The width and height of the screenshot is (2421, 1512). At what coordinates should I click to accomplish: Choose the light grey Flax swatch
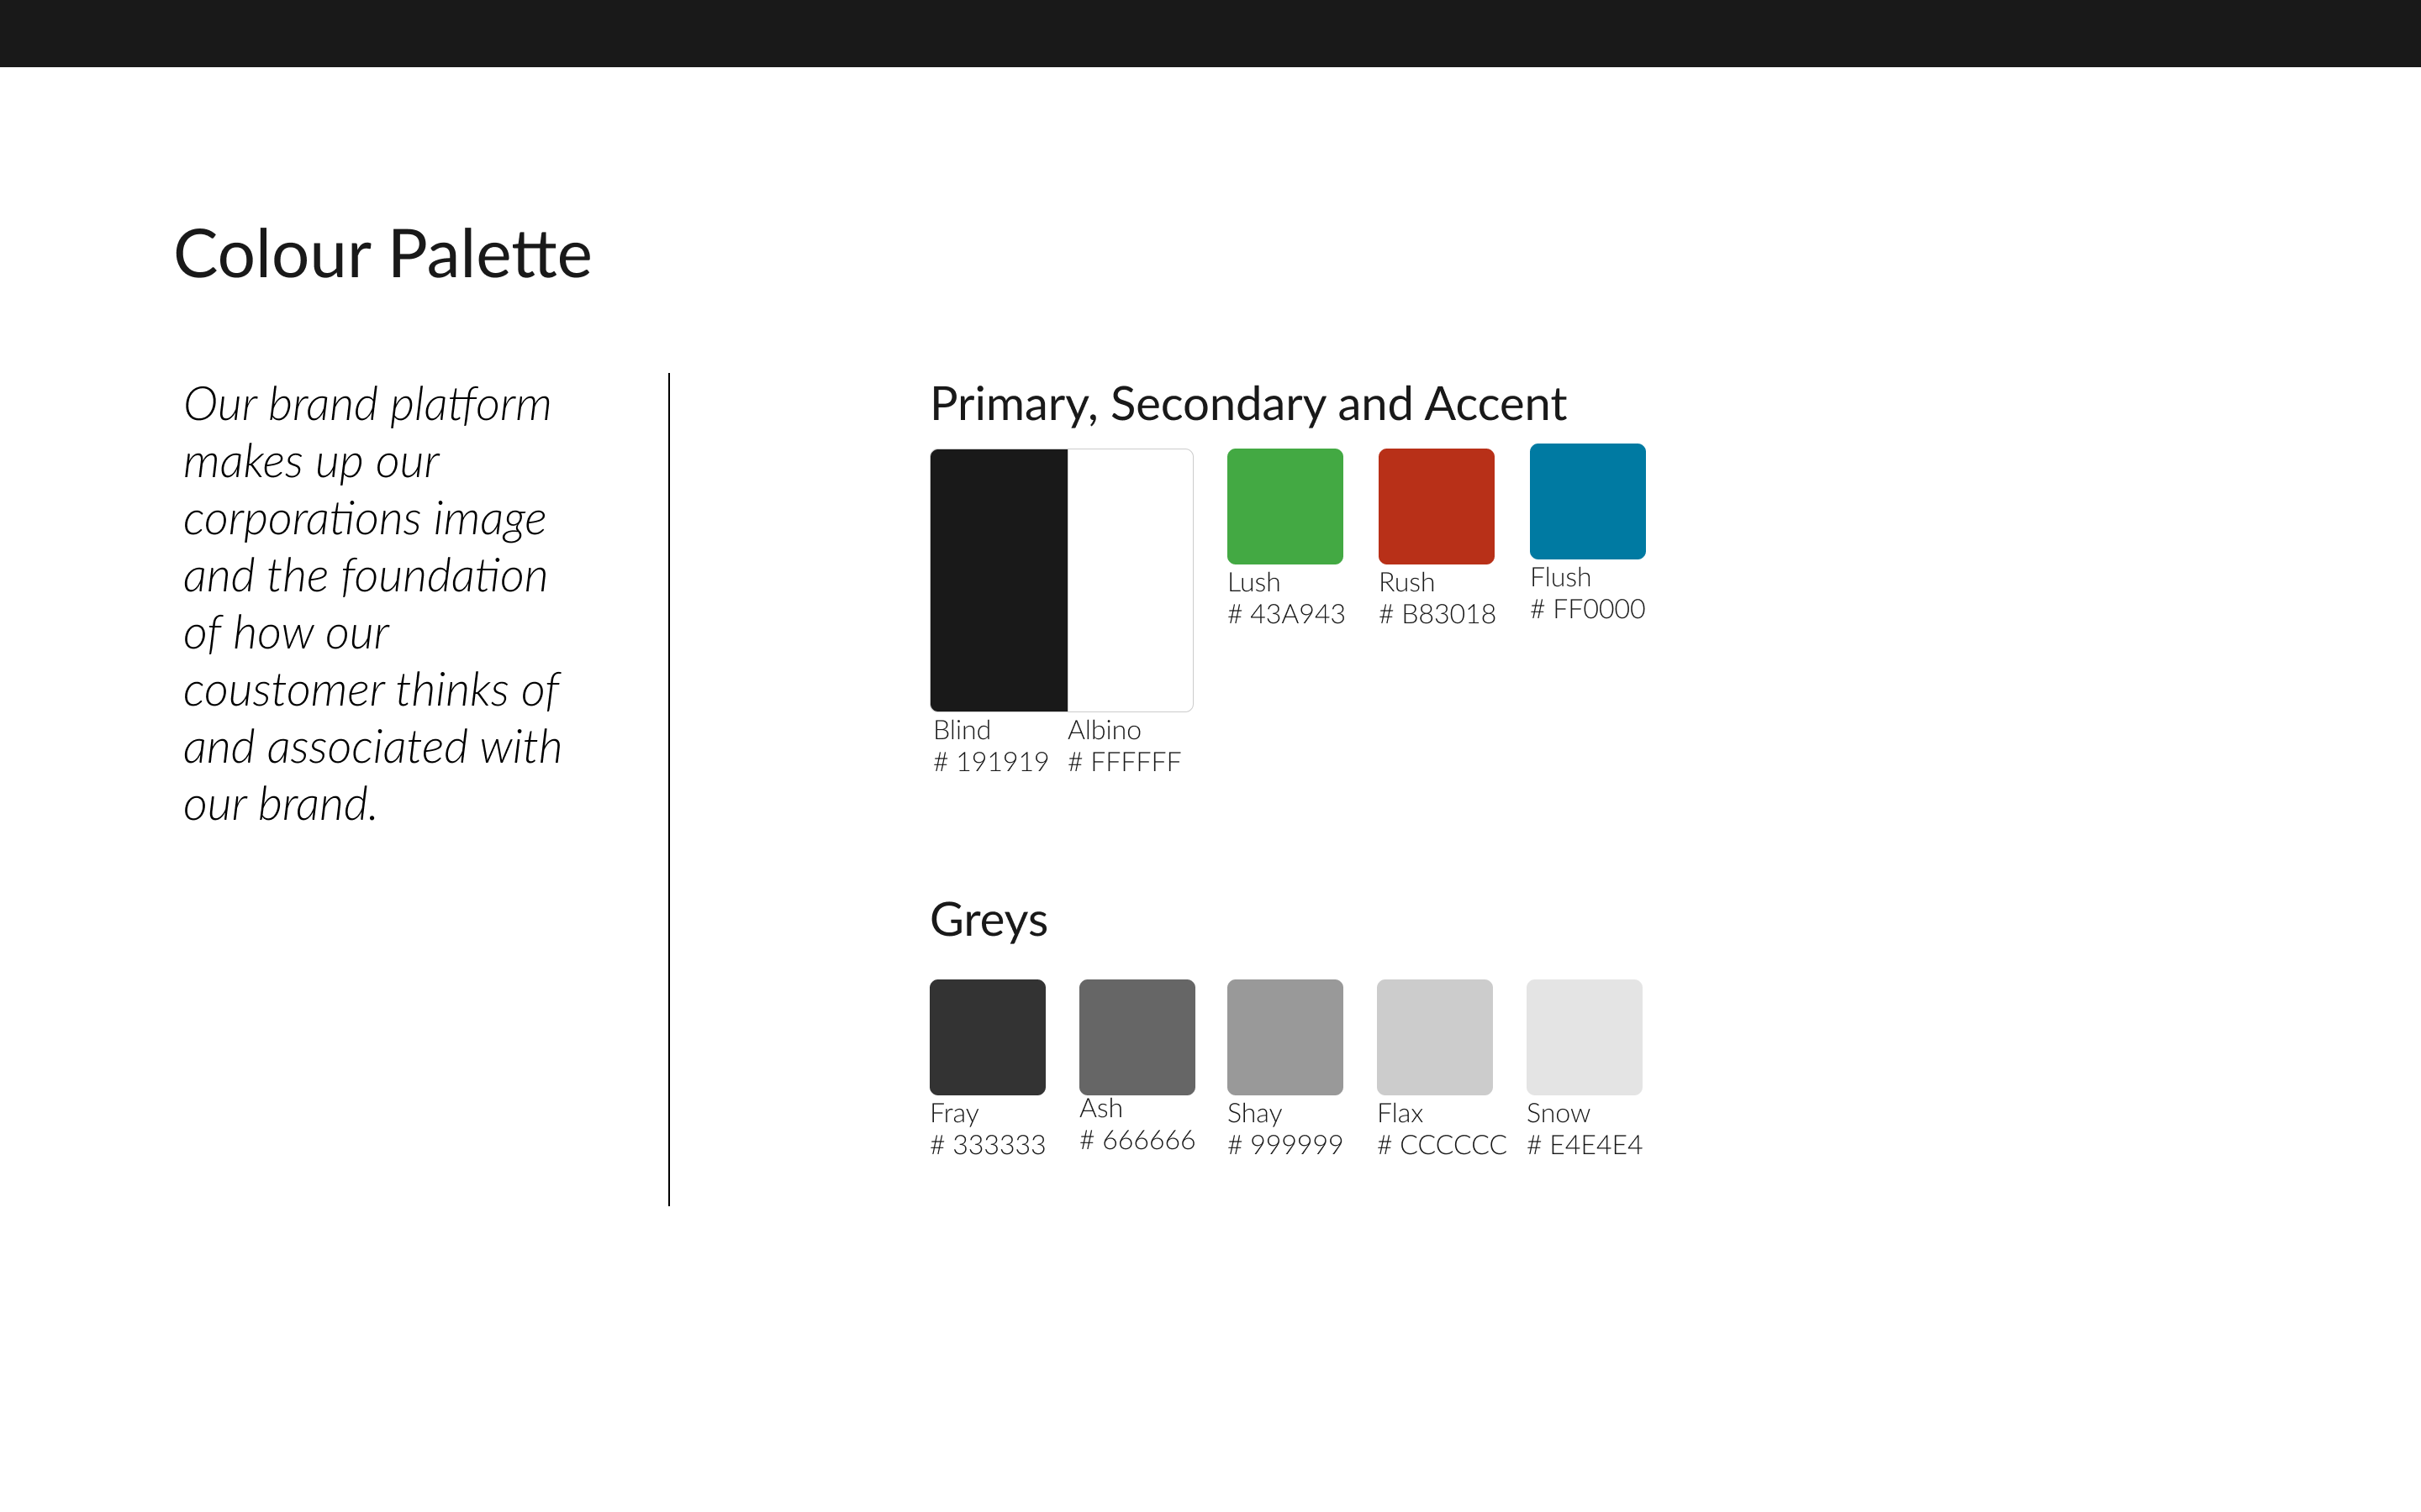click(x=1435, y=1037)
